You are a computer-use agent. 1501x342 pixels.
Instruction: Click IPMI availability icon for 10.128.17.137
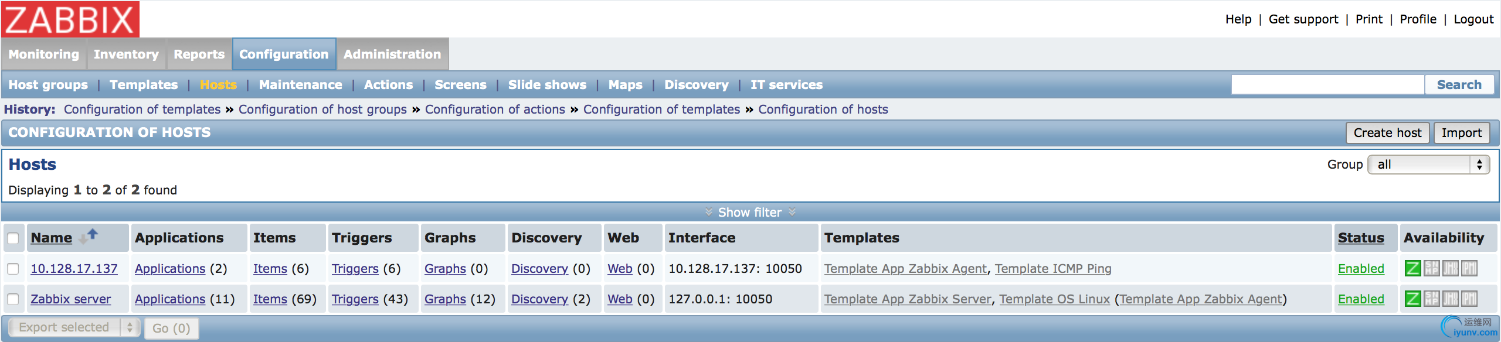point(1469,268)
